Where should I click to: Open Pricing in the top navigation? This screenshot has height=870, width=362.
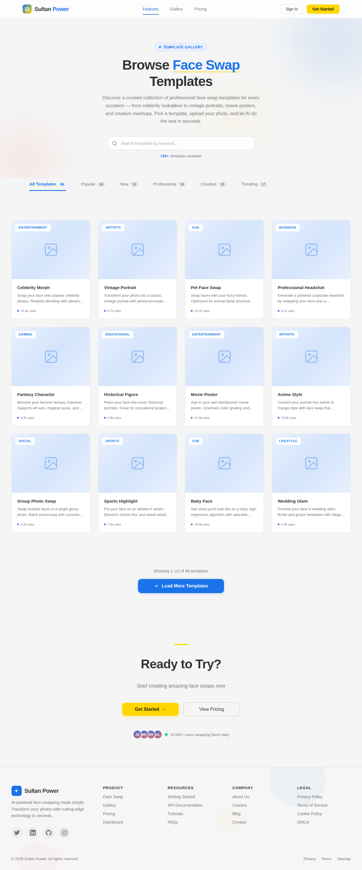coord(200,9)
